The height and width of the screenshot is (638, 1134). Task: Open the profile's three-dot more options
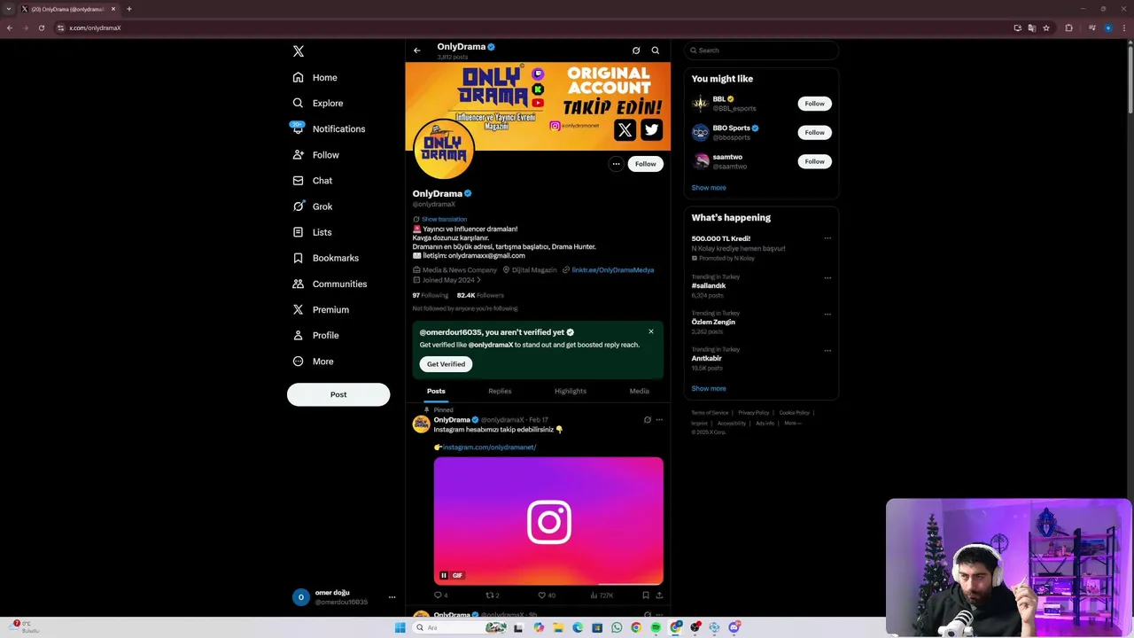click(616, 164)
